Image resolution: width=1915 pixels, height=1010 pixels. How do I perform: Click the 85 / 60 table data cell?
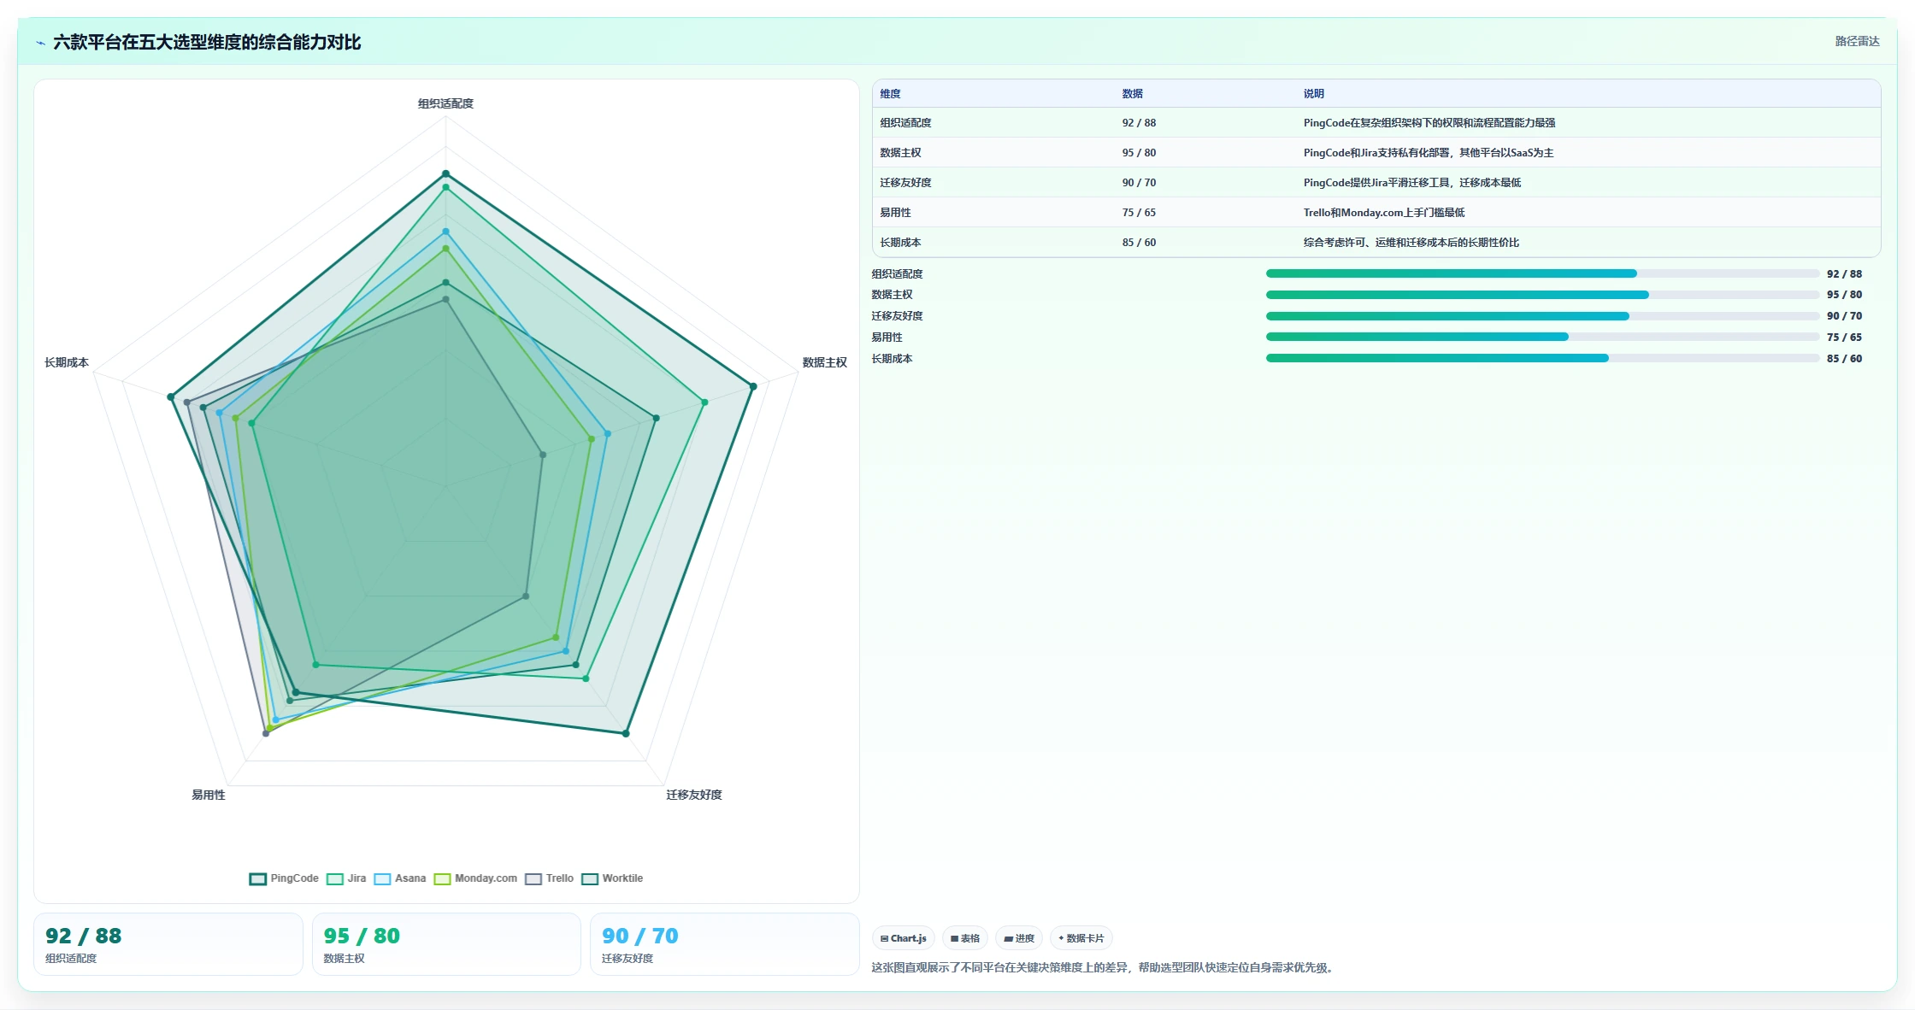[x=1139, y=243]
